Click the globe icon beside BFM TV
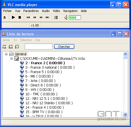 point(22,111)
